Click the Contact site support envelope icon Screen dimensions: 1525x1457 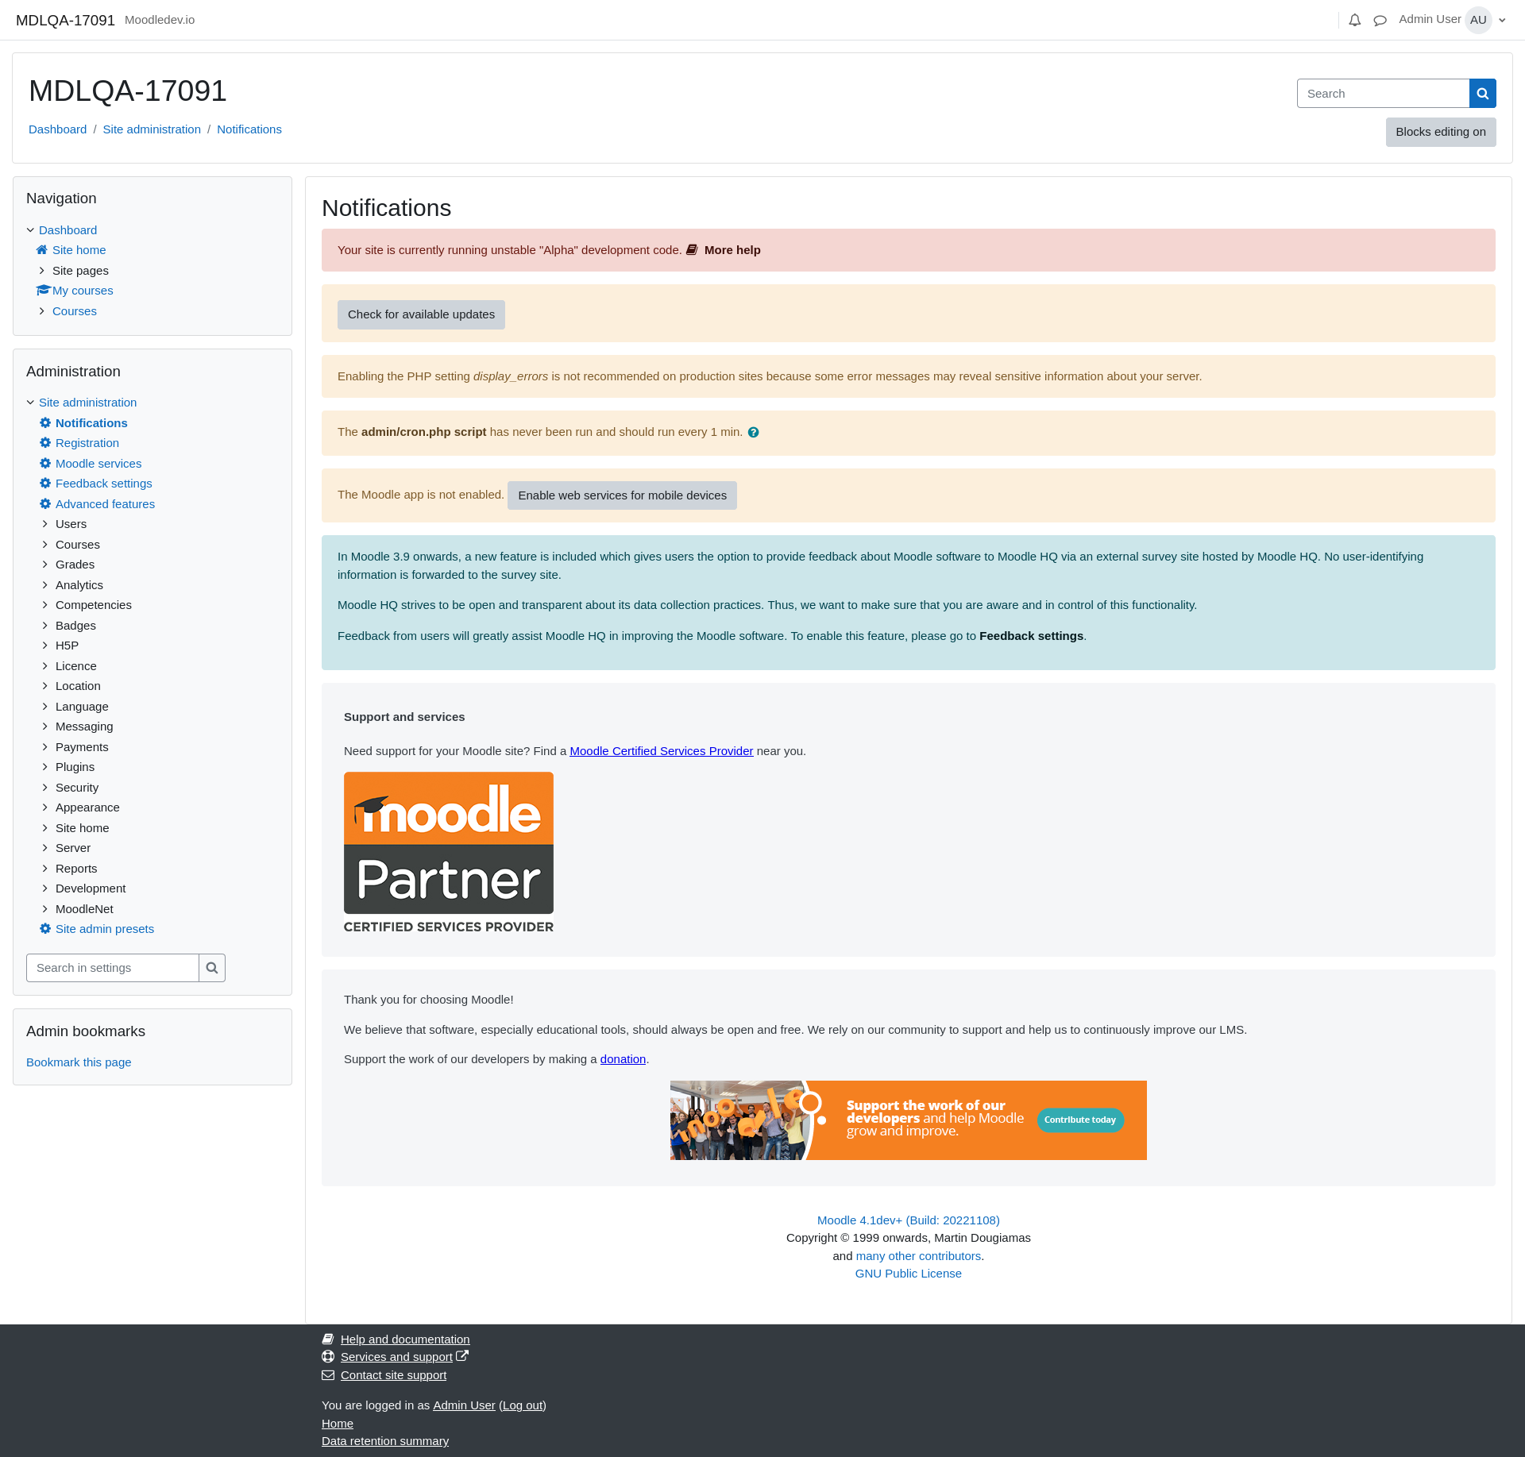tap(328, 1375)
